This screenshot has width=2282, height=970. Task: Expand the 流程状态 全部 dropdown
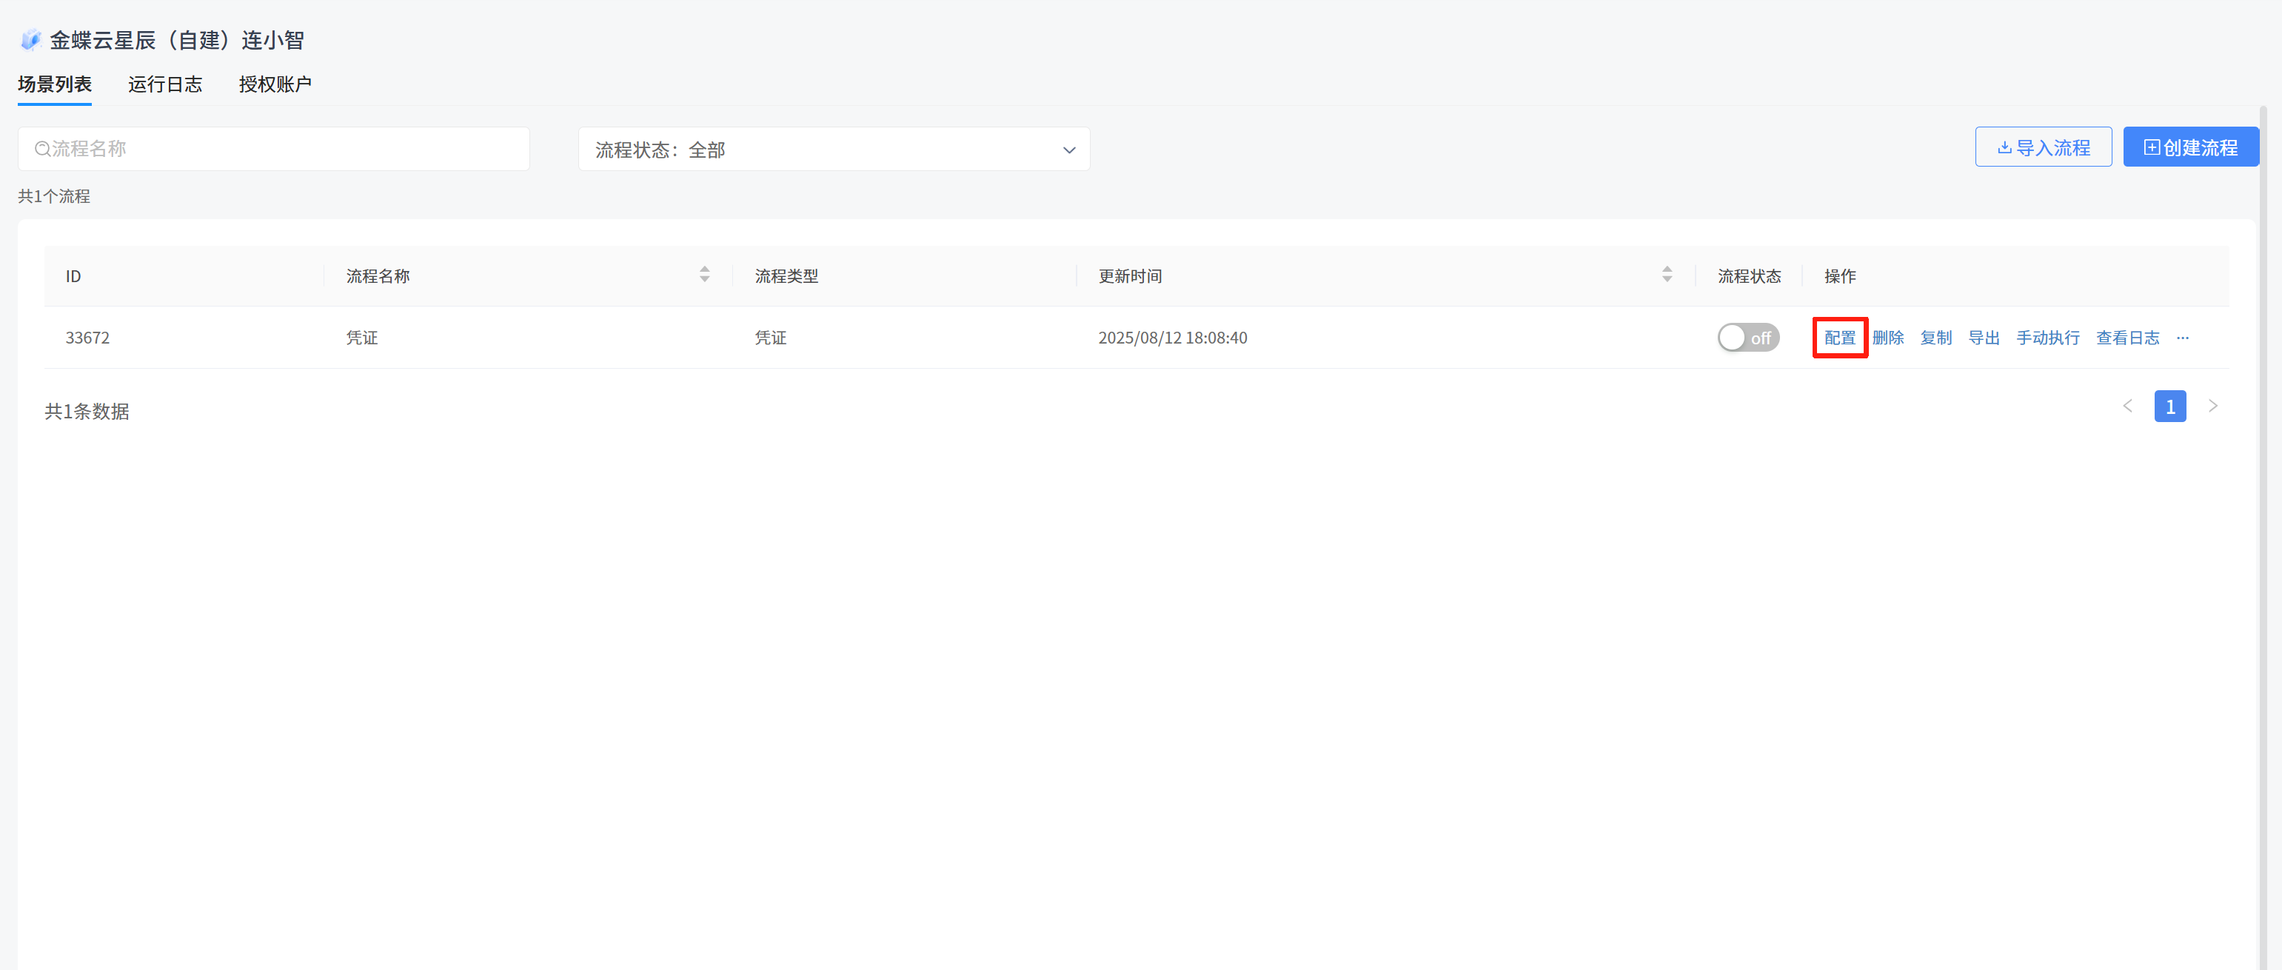834,149
